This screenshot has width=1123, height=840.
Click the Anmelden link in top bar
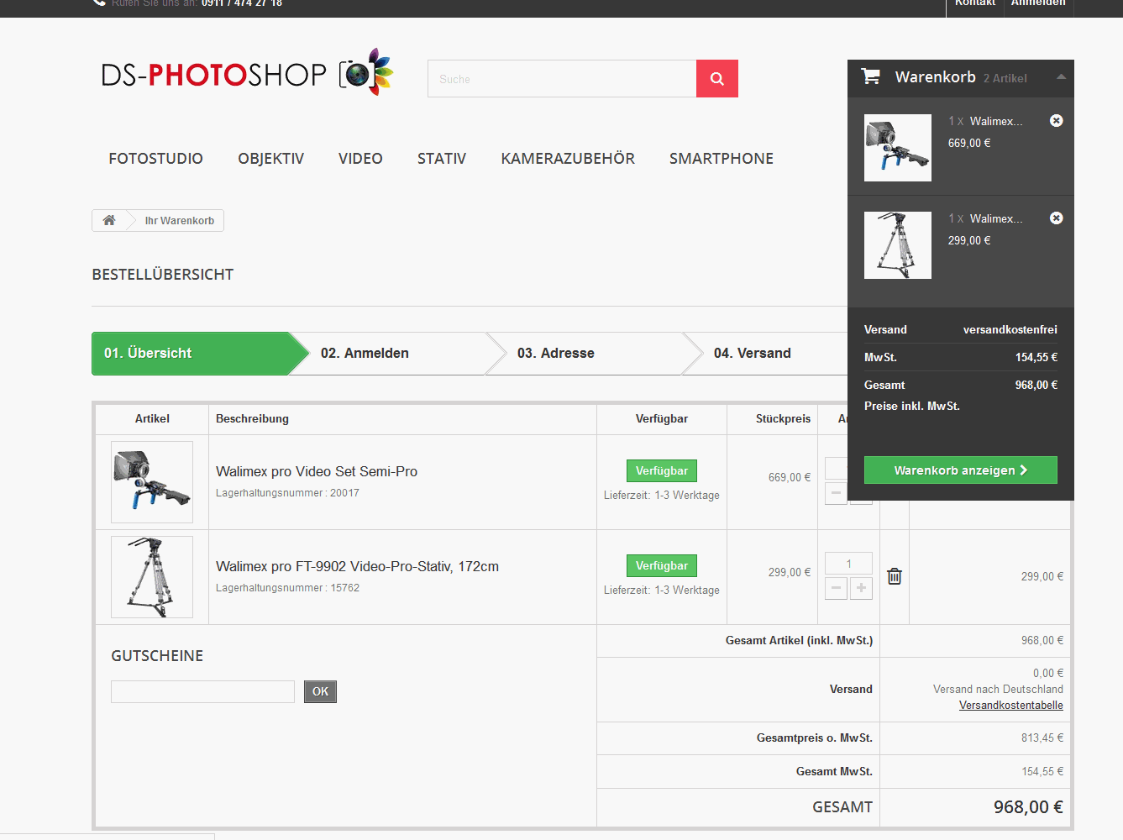coord(1038,4)
